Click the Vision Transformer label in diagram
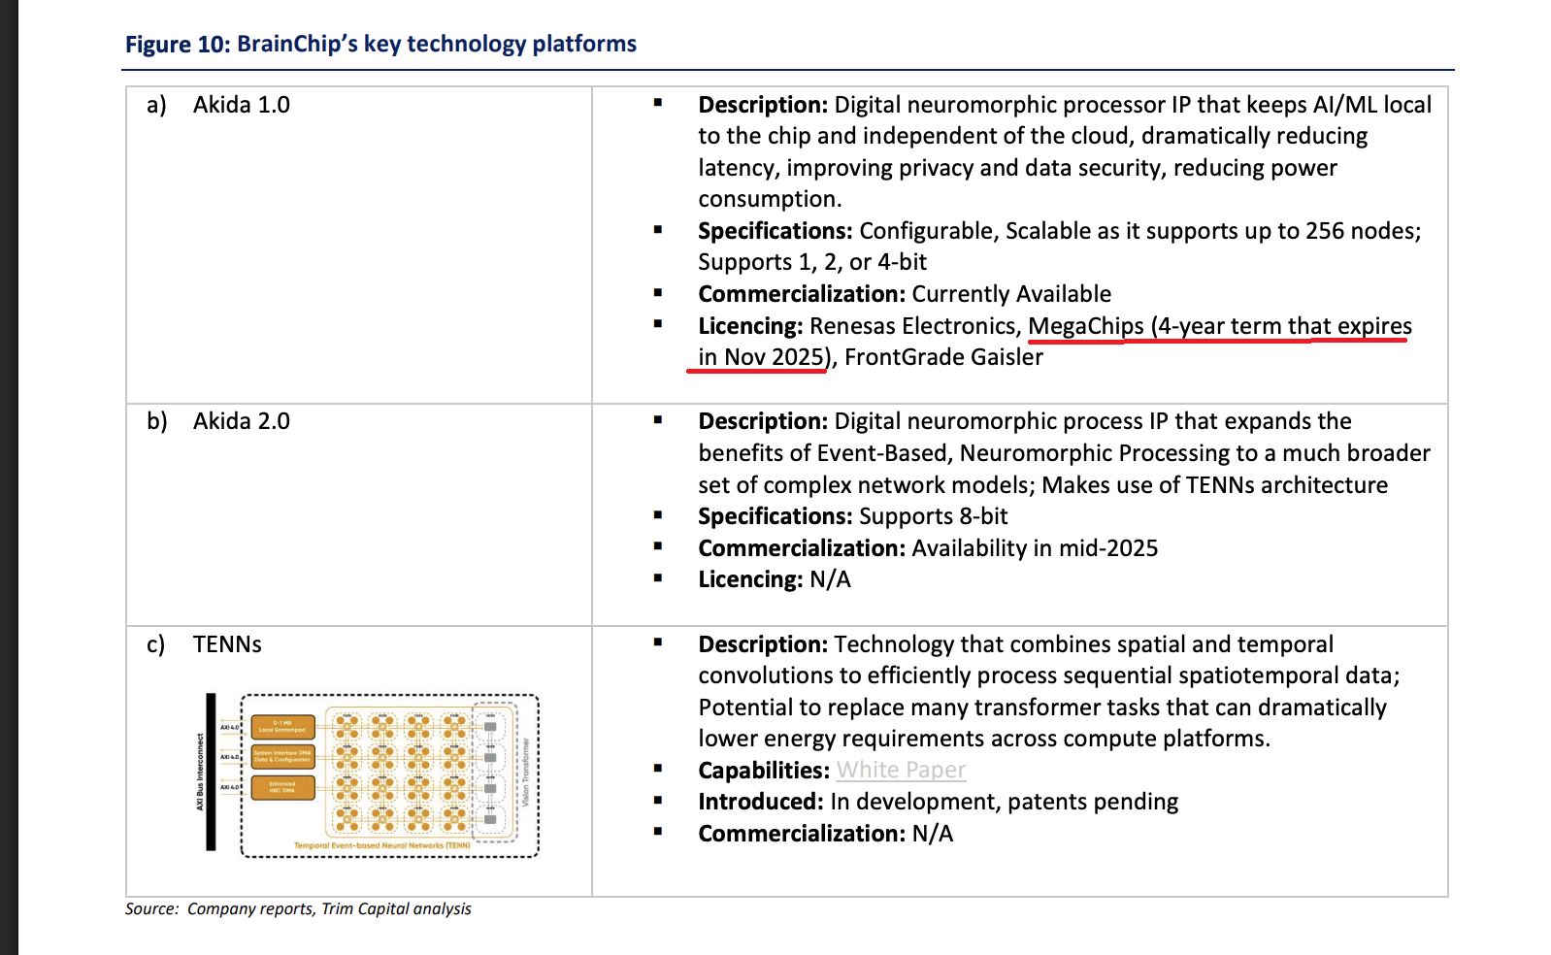This screenshot has height=955, width=1551. tap(526, 772)
